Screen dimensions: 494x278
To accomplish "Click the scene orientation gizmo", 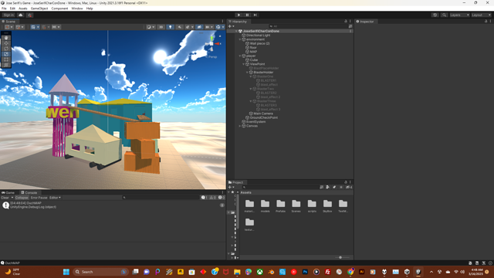I will click(x=212, y=43).
